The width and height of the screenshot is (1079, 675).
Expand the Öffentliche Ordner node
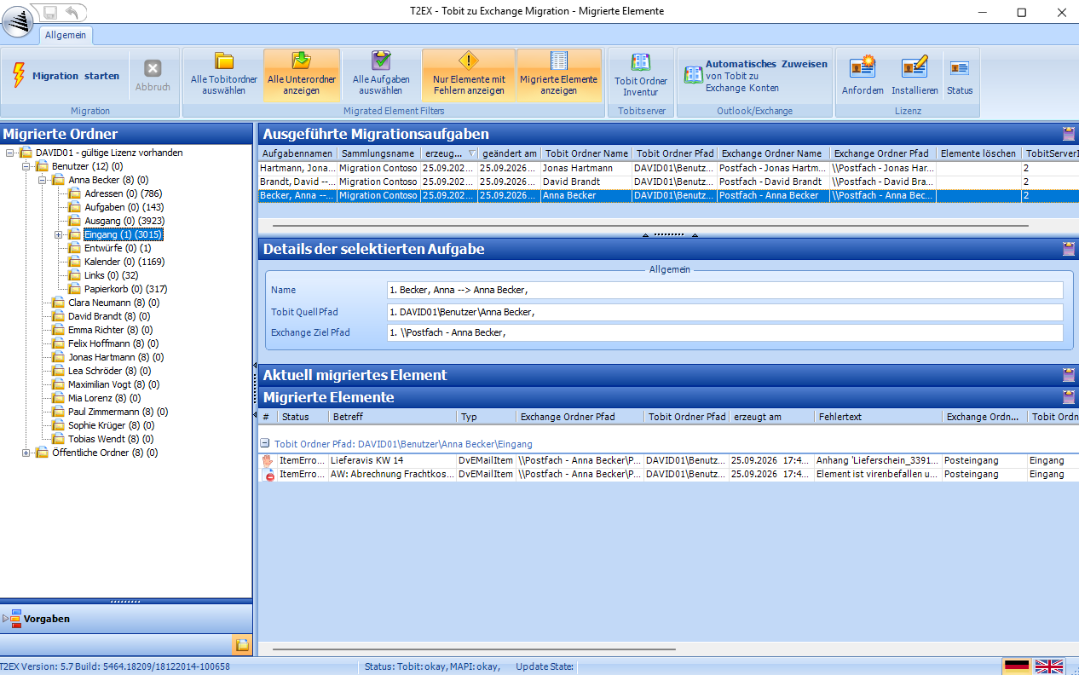tap(26, 453)
